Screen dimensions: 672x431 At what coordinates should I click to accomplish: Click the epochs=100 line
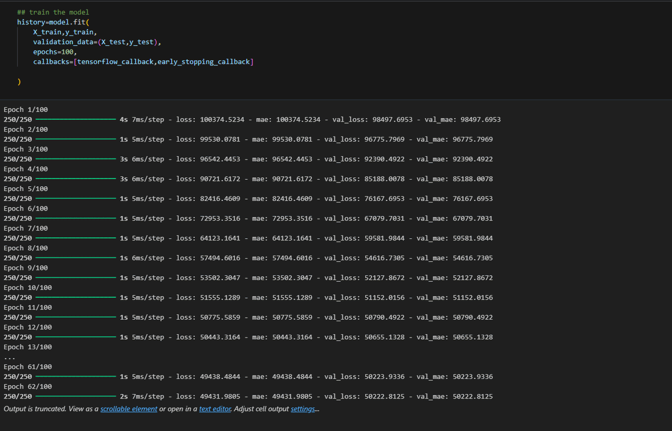[55, 52]
